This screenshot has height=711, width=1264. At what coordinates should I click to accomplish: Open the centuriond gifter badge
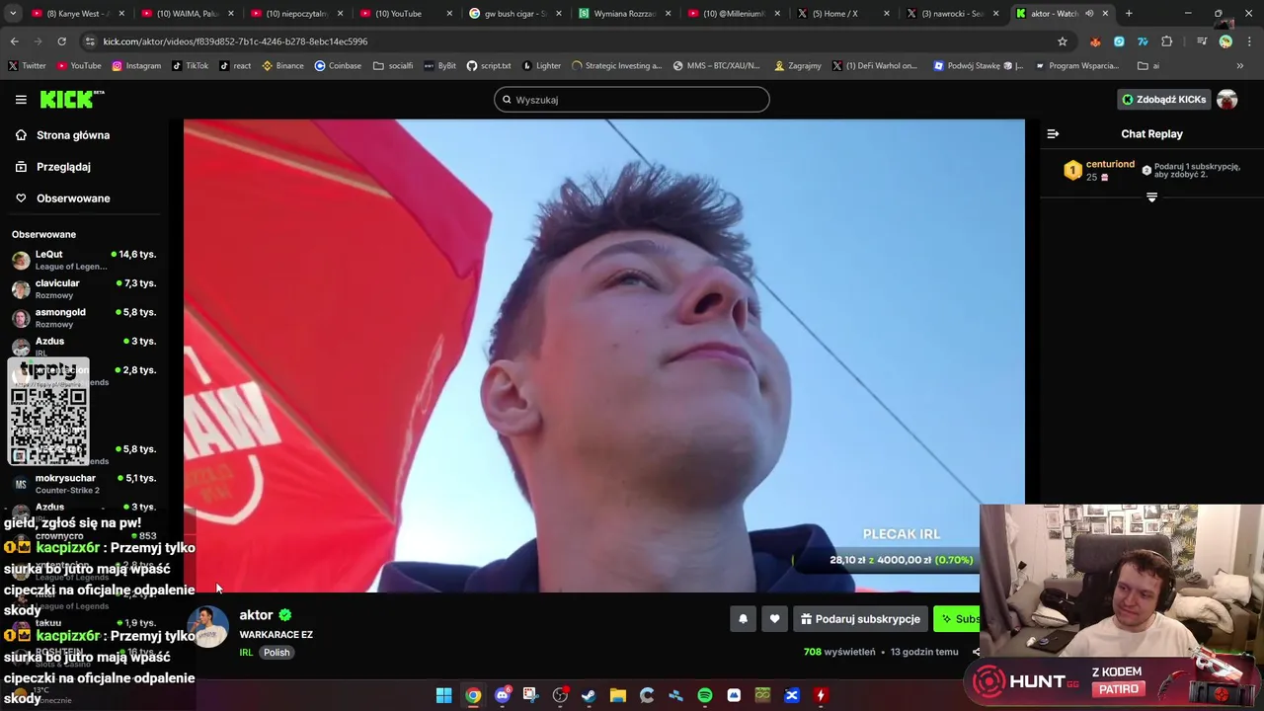point(1072,170)
